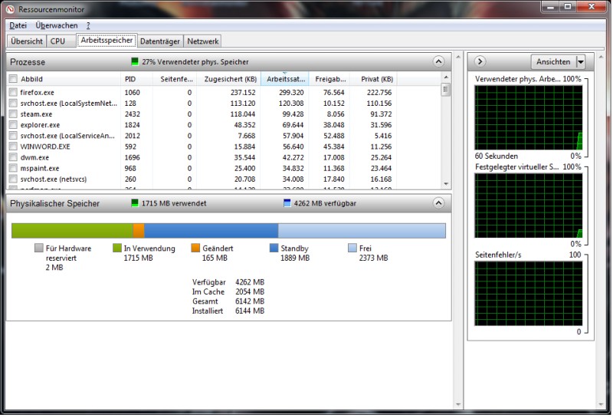This screenshot has width=613, height=418.
Task: Click the green 'In Verwendung' legend square
Action: click(x=117, y=248)
